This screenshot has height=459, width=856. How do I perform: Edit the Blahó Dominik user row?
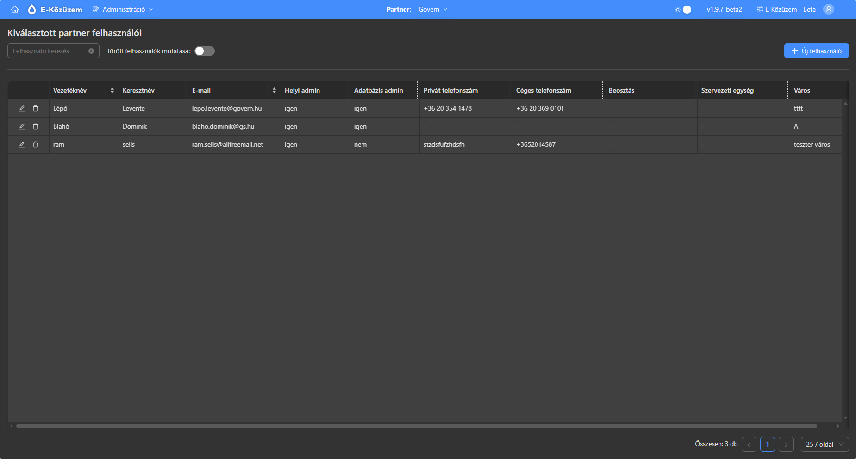pyautogui.click(x=22, y=126)
